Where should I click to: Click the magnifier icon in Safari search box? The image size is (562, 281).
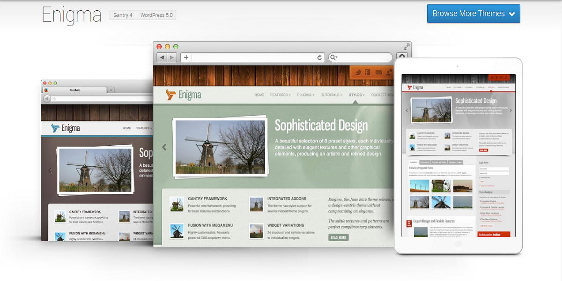point(333,58)
